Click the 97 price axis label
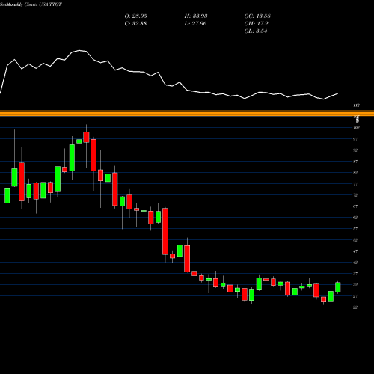374x374 pixels. coord(355,139)
